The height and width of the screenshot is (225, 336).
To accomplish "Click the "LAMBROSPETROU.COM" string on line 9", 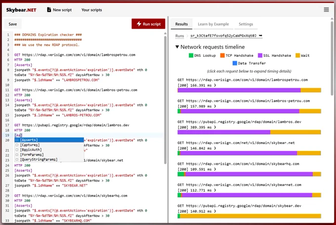I will point(81,80).
